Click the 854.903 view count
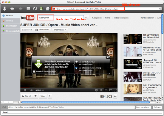This screenshot has width=164, height=116. (x=106, y=96)
